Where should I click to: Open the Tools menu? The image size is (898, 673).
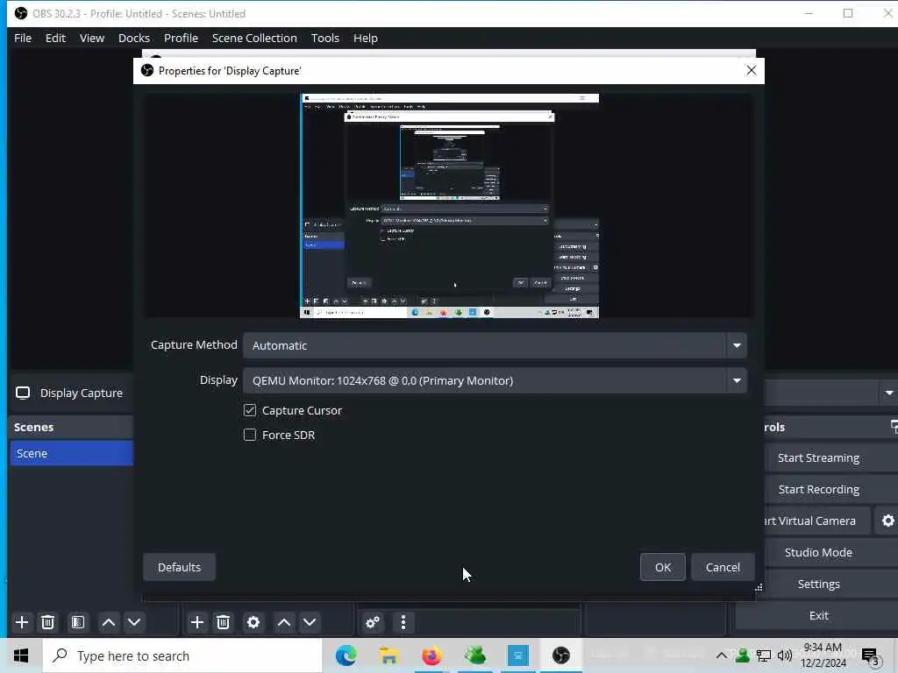(325, 38)
